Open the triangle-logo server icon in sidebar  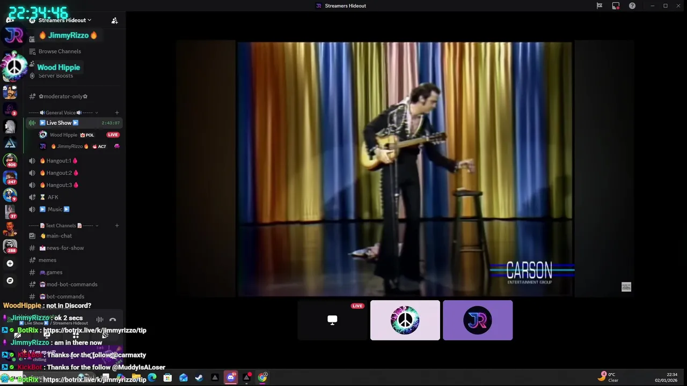click(10, 143)
